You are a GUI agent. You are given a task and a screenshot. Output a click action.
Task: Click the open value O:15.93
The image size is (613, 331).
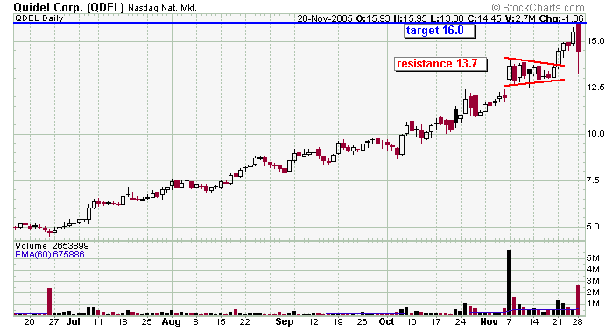click(x=374, y=18)
